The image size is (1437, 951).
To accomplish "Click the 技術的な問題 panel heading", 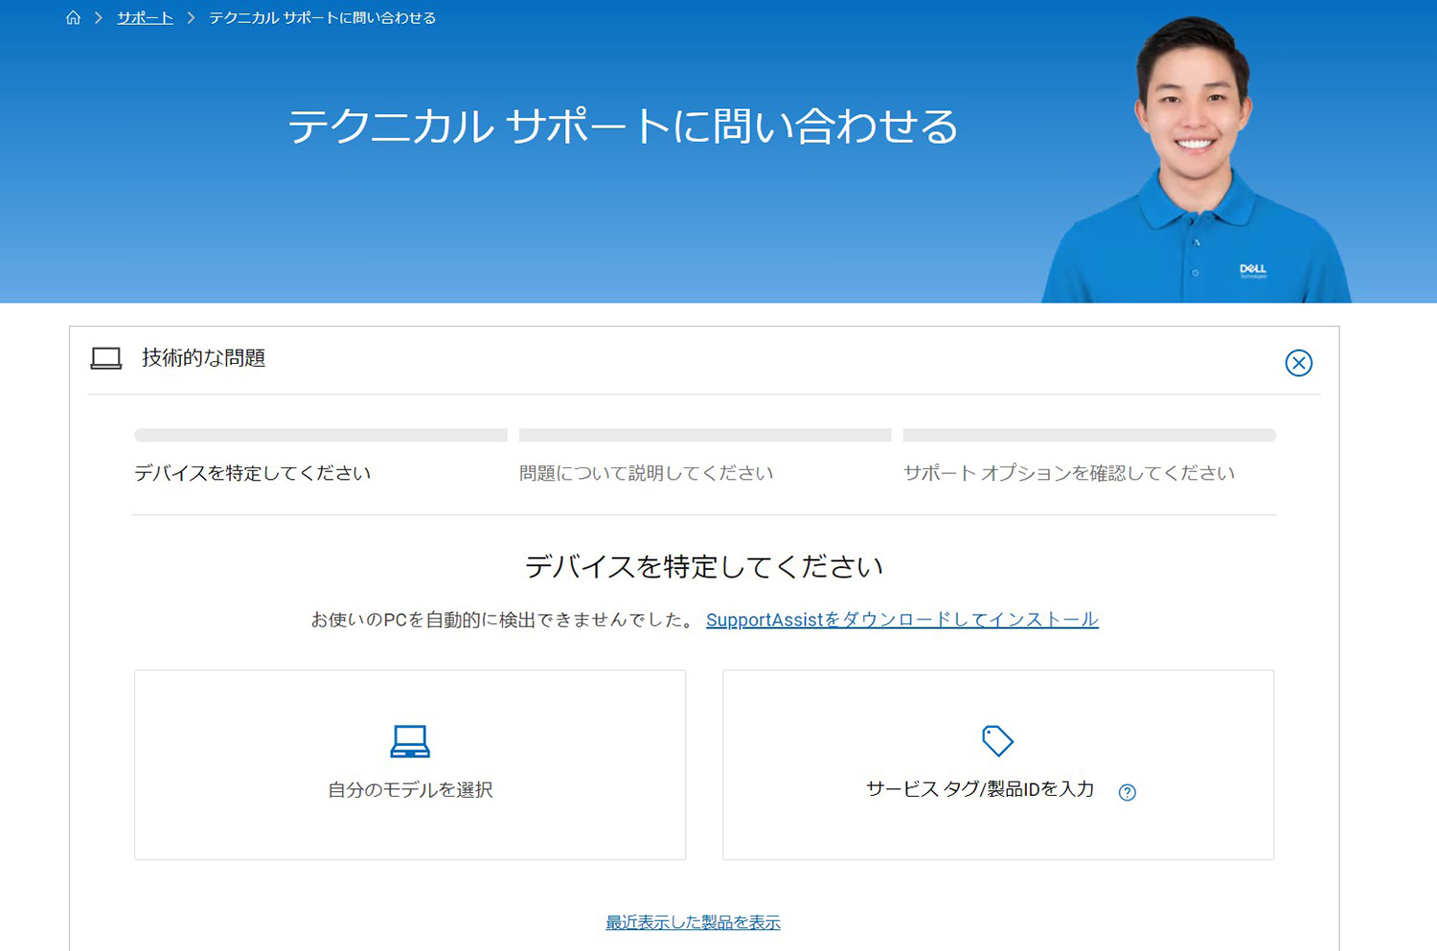I will 204,358.
